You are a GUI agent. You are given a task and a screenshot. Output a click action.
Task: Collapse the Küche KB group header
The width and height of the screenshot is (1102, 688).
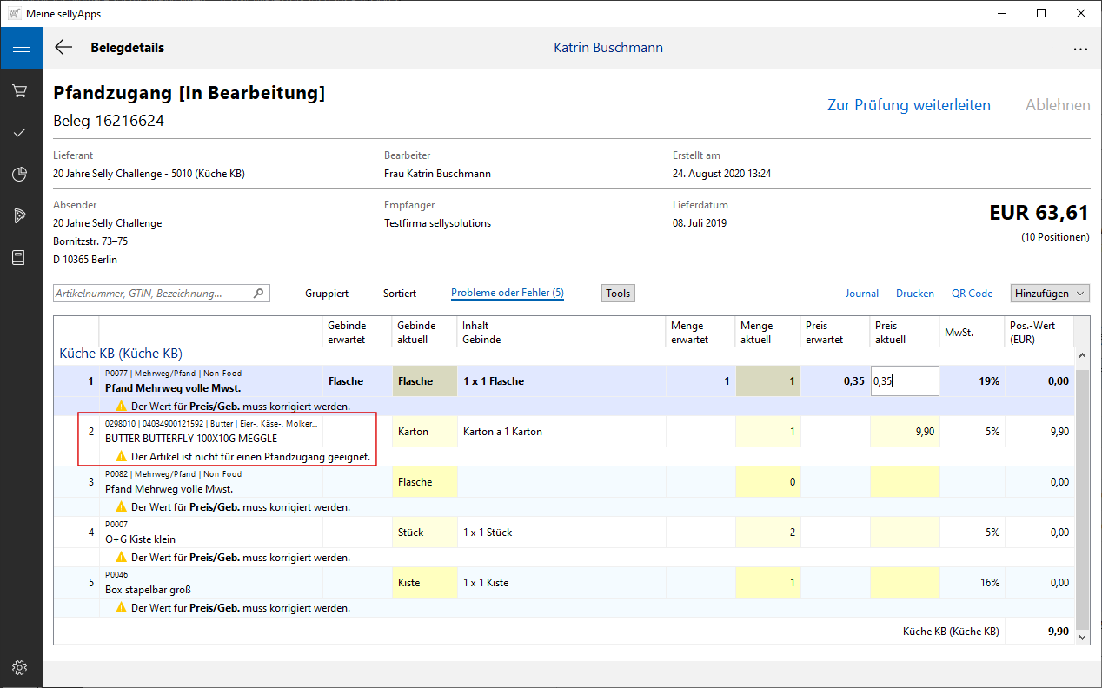coord(120,354)
